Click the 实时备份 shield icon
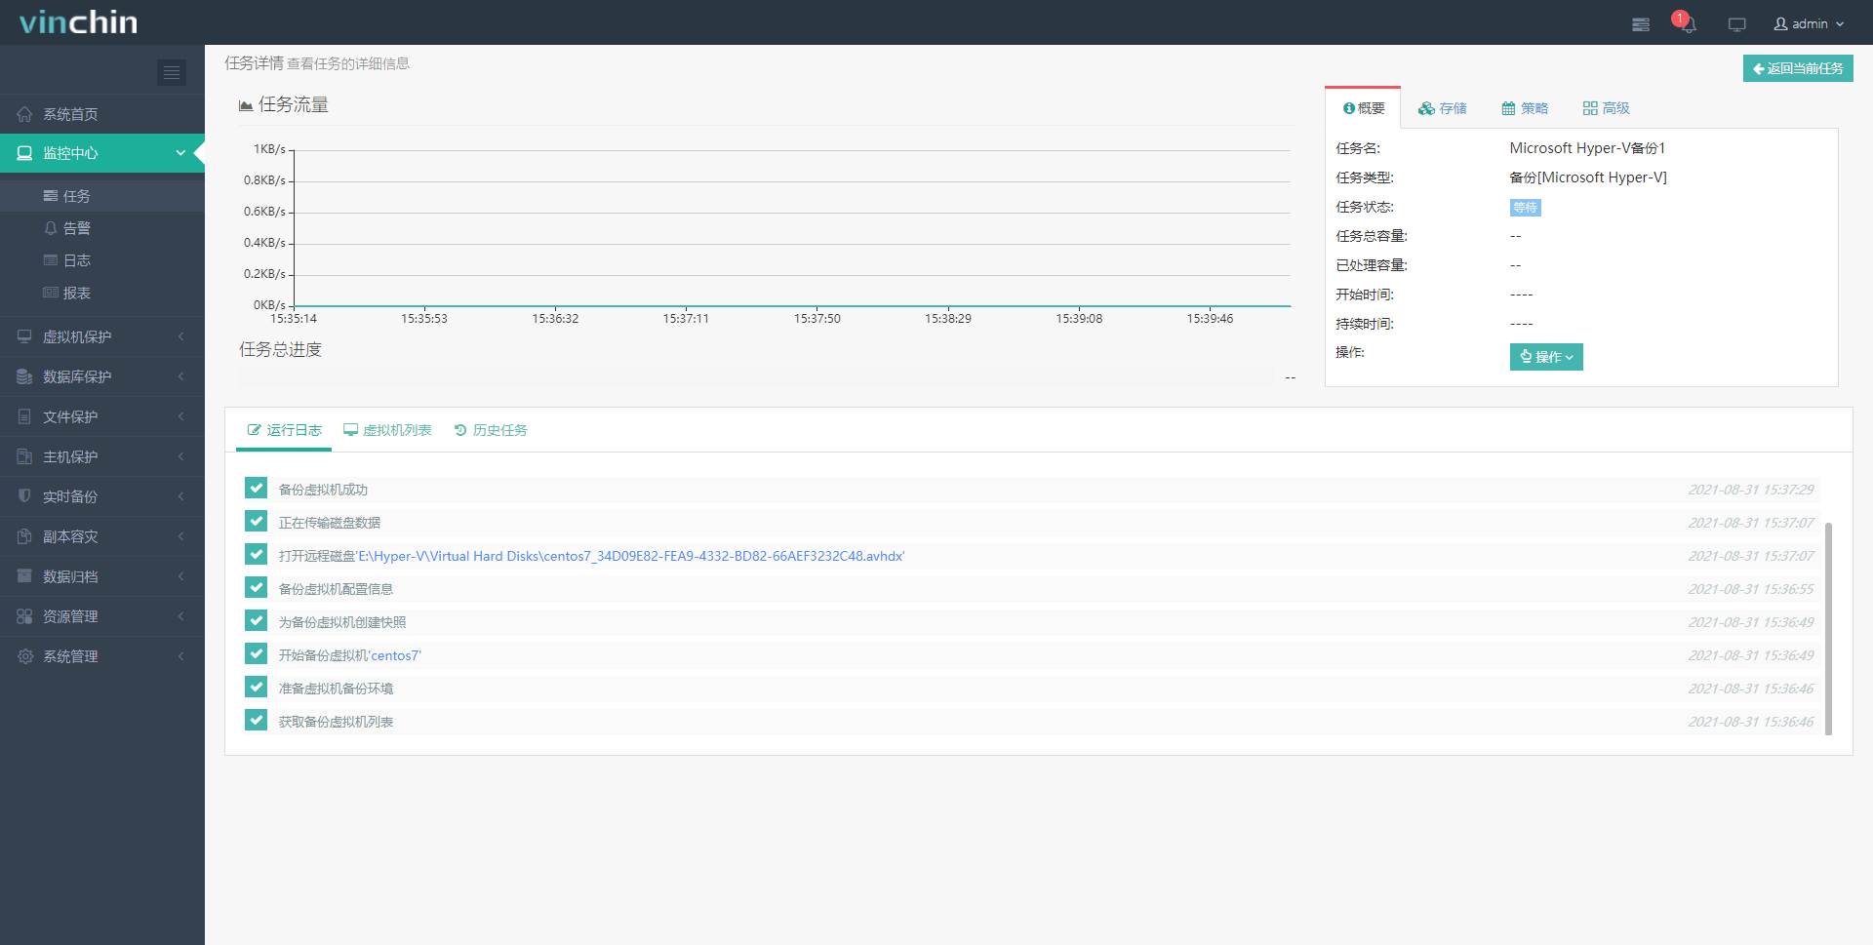The width and height of the screenshot is (1873, 945). (24, 496)
